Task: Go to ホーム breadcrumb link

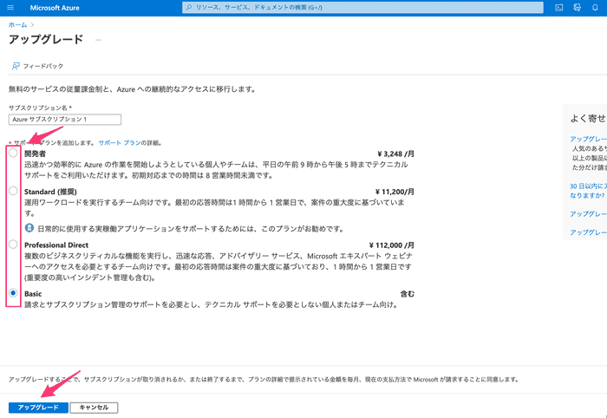Action: click(18, 25)
